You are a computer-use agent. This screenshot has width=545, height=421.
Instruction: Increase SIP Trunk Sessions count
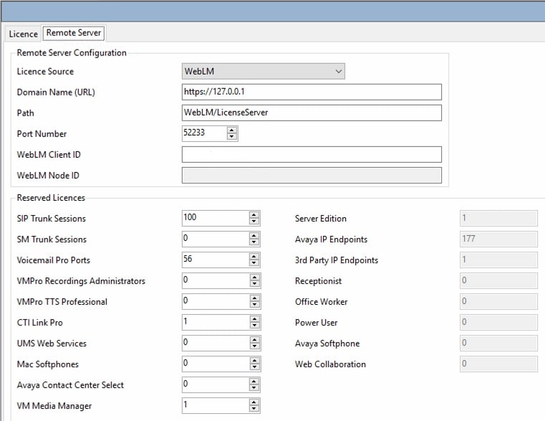(254, 214)
